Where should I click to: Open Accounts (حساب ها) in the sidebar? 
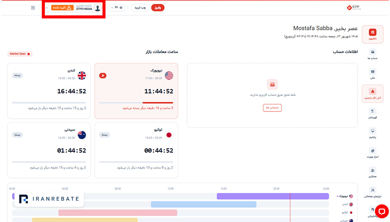pyautogui.click(x=372, y=54)
